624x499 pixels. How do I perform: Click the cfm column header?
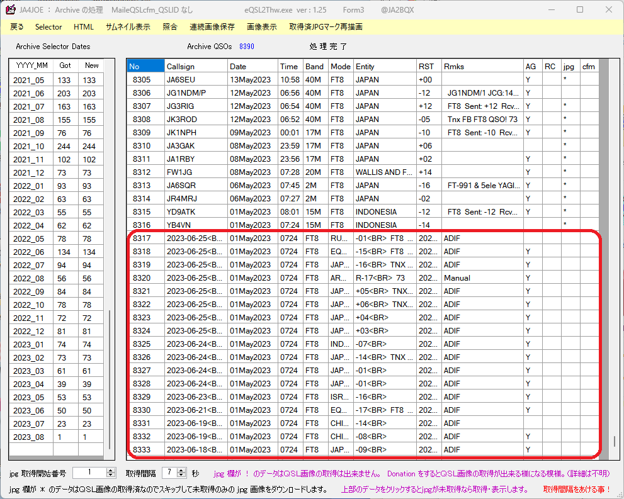pyautogui.click(x=589, y=67)
